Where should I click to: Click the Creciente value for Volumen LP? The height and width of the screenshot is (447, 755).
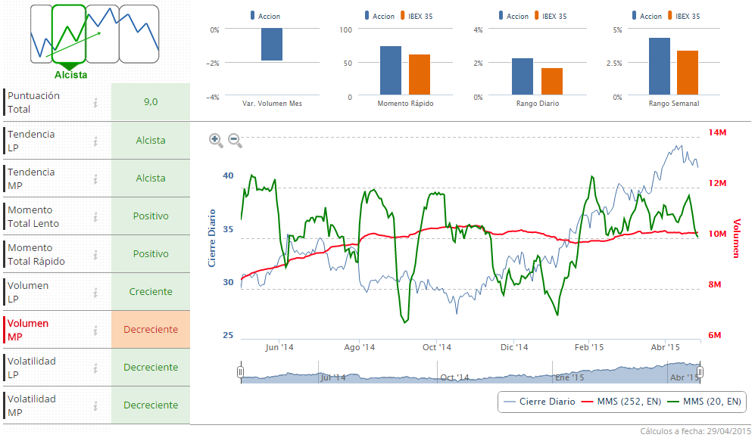click(151, 292)
